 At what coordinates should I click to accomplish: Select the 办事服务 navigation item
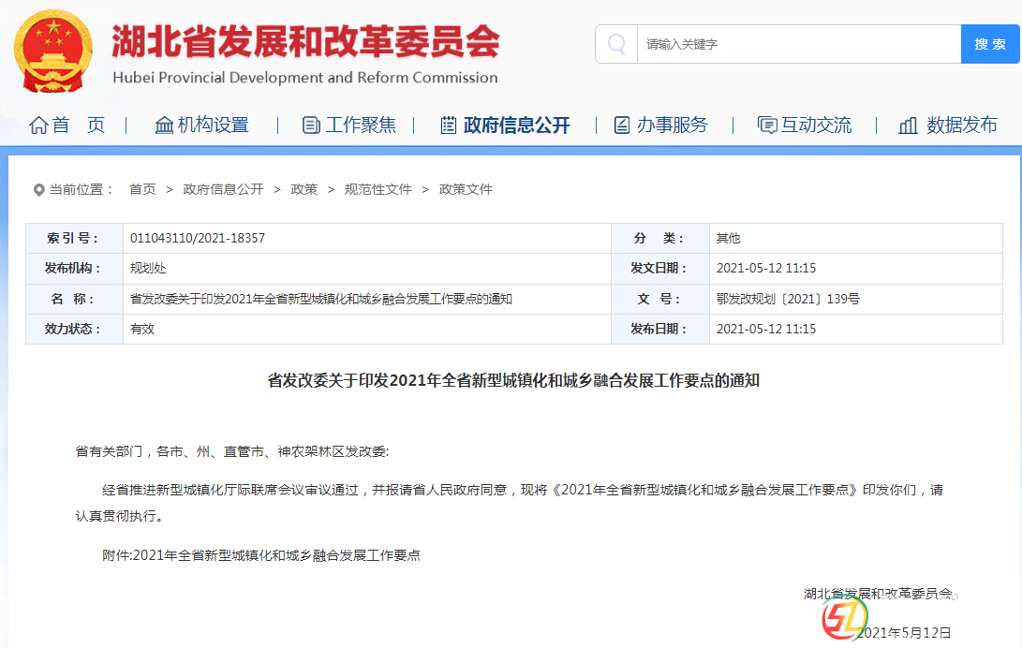673,125
